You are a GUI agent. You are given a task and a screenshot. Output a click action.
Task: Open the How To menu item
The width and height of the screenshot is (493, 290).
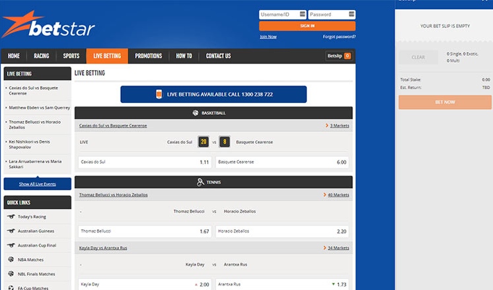(184, 56)
